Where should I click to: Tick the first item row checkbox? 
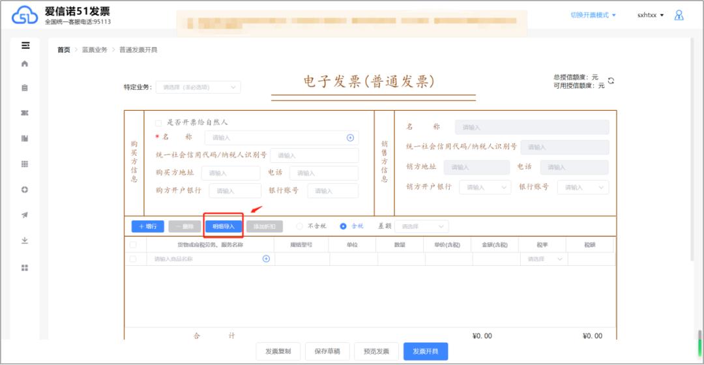click(x=133, y=259)
